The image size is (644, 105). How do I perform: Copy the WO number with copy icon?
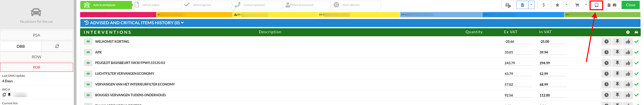pos(4,95)
